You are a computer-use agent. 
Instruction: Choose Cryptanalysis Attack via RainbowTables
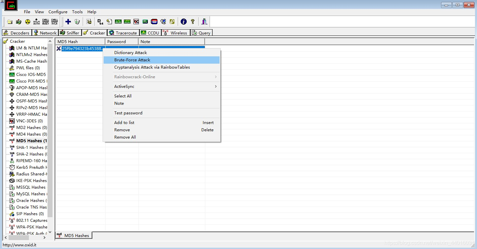point(162,67)
